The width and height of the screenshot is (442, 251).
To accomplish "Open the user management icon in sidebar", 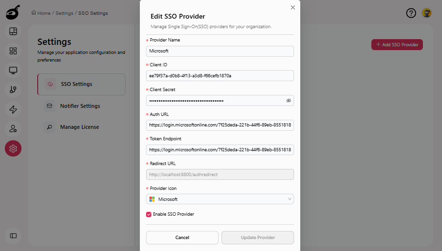I will (13, 129).
